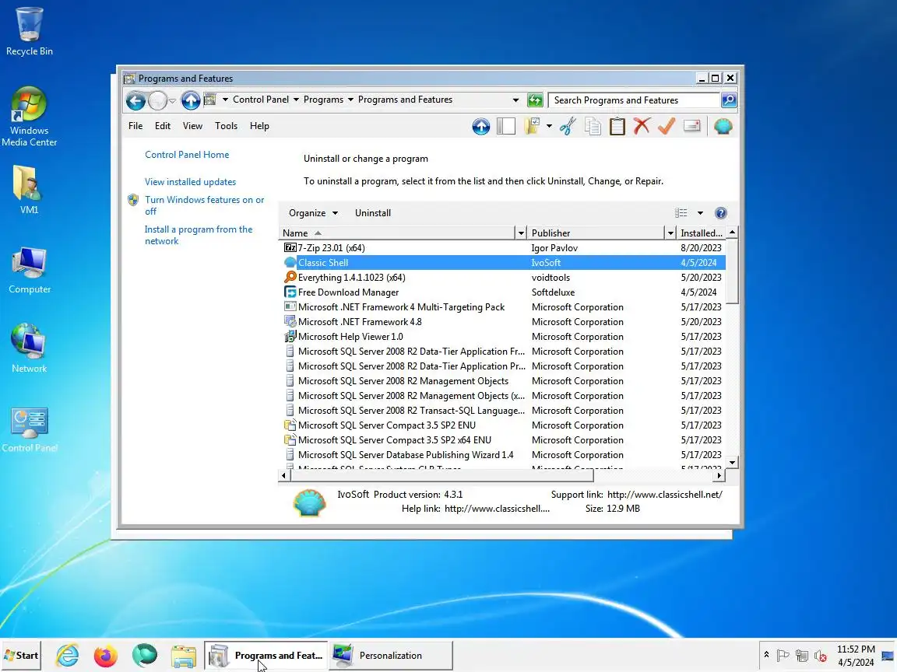Open Control Panel Home link
The height and width of the screenshot is (672, 897).
187,155
